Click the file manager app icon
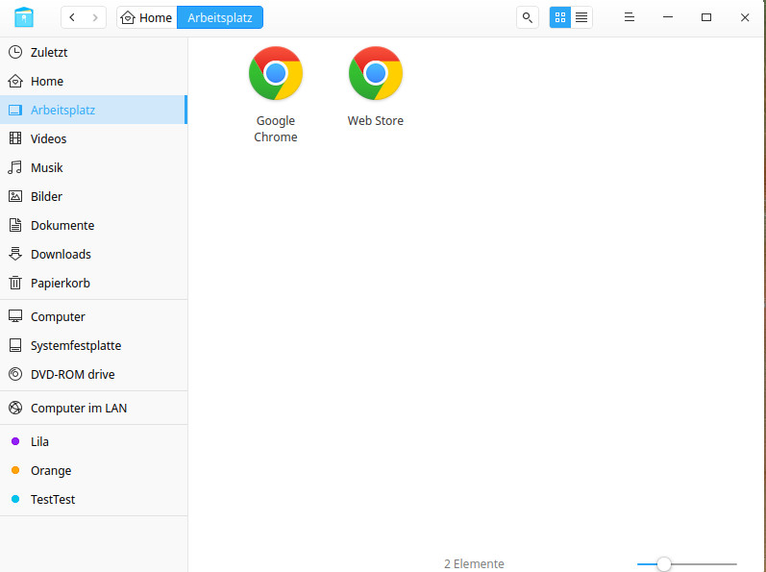The image size is (766, 572). [x=24, y=17]
